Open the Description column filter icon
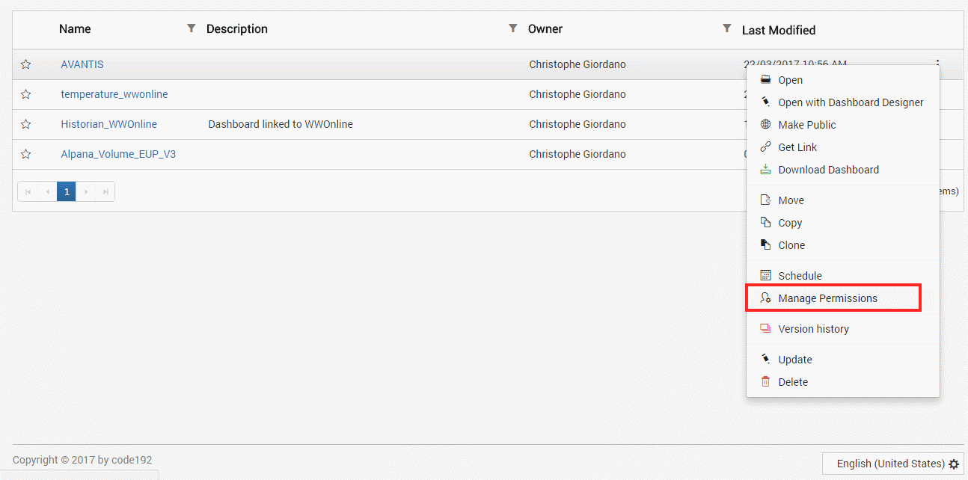 click(x=512, y=28)
